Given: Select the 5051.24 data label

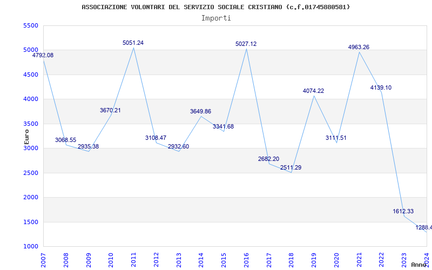Looking at the screenshot, I should click(x=133, y=43).
